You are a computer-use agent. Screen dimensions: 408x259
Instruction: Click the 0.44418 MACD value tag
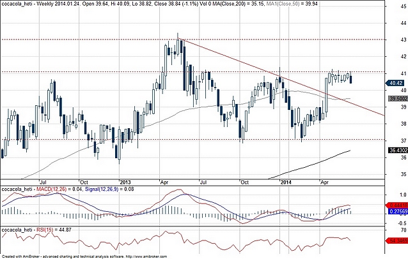tap(398, 205)
